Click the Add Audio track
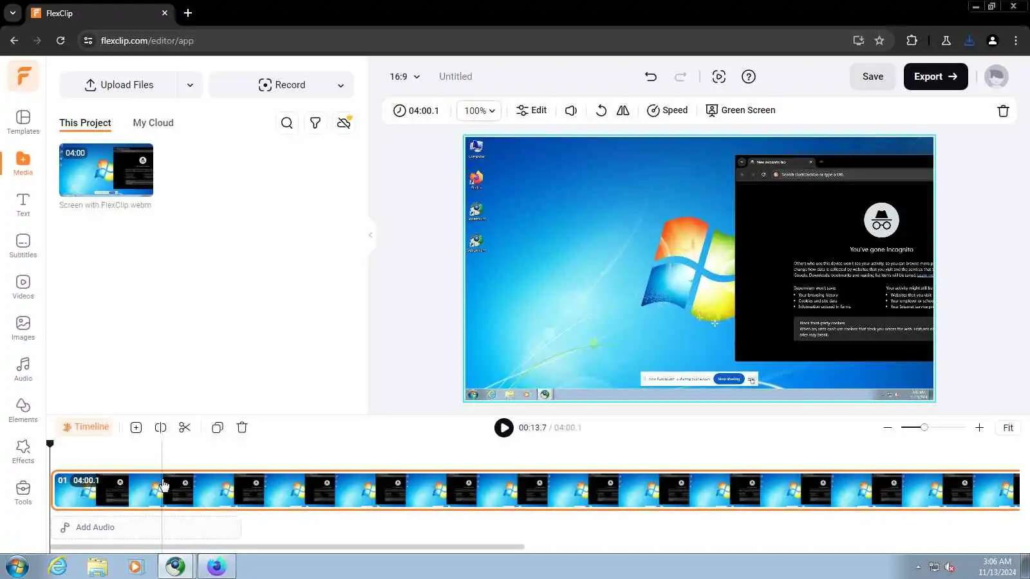Image resolution: width=1030 pixels, height=579 pixels. coord(147,528)
